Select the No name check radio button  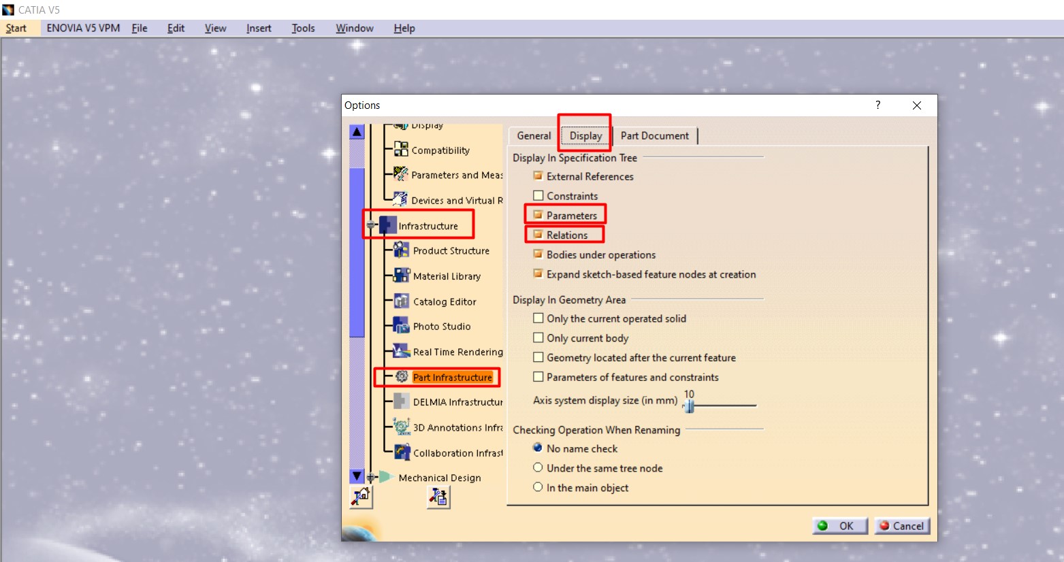point(538,448)
